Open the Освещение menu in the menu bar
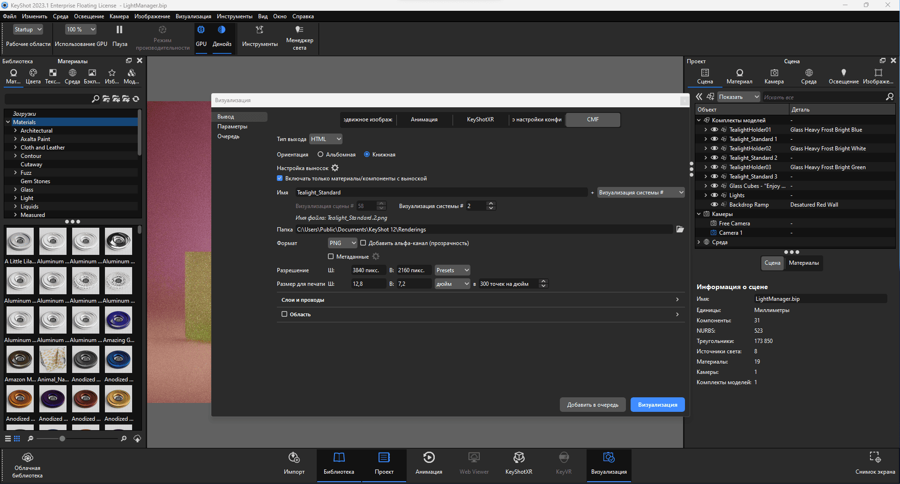Image resolution: width=900 pixels, height=484 pixels. [89, 16]
